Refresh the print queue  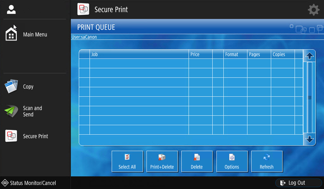267,162
